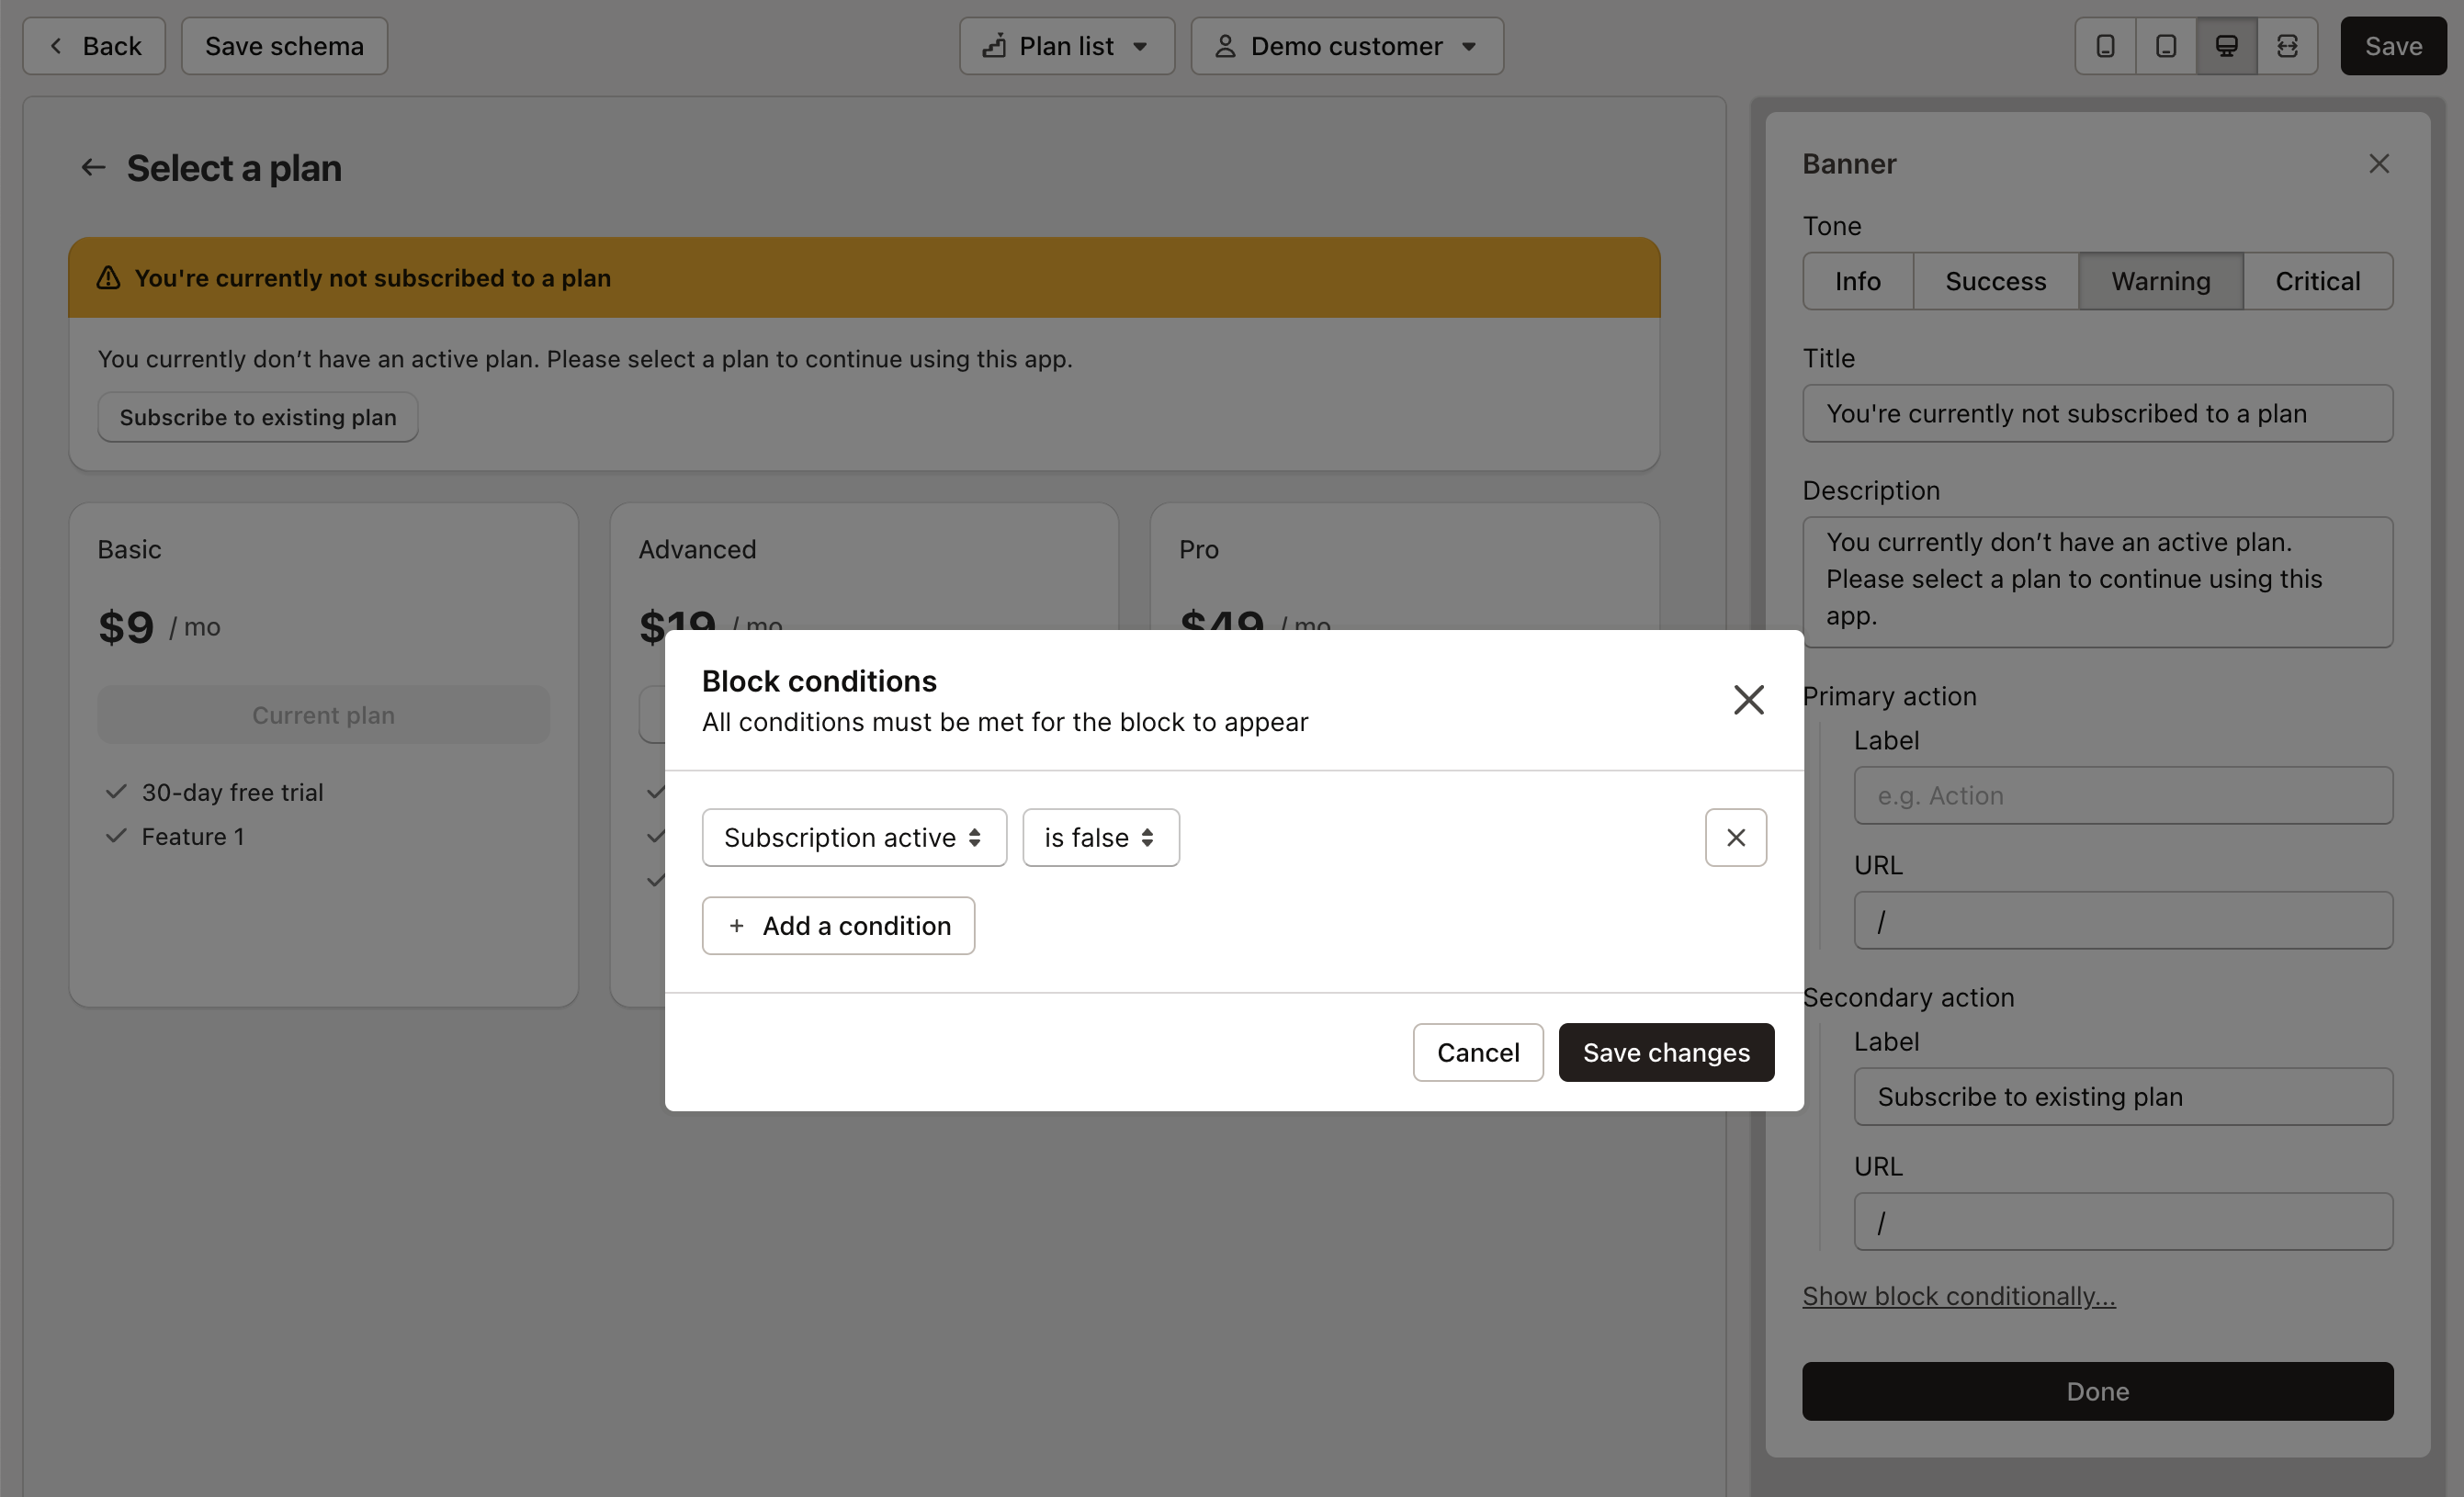Select the Success tone tab
The image size is (2464, 1497).
pos(1995,280)
